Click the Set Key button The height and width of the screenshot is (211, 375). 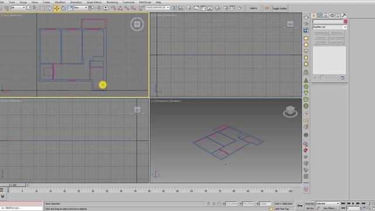310,209
